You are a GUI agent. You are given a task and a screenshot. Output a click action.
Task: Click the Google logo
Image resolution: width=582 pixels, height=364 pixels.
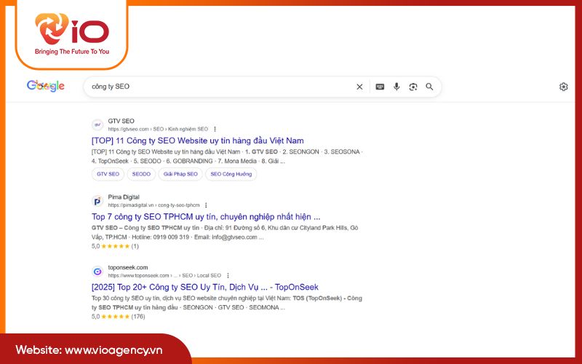pos(45,86)
